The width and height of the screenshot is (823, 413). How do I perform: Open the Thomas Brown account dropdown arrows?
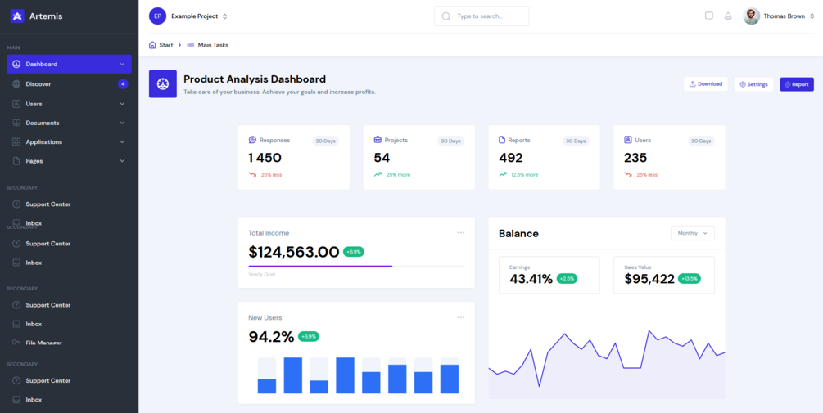[812, 16]
